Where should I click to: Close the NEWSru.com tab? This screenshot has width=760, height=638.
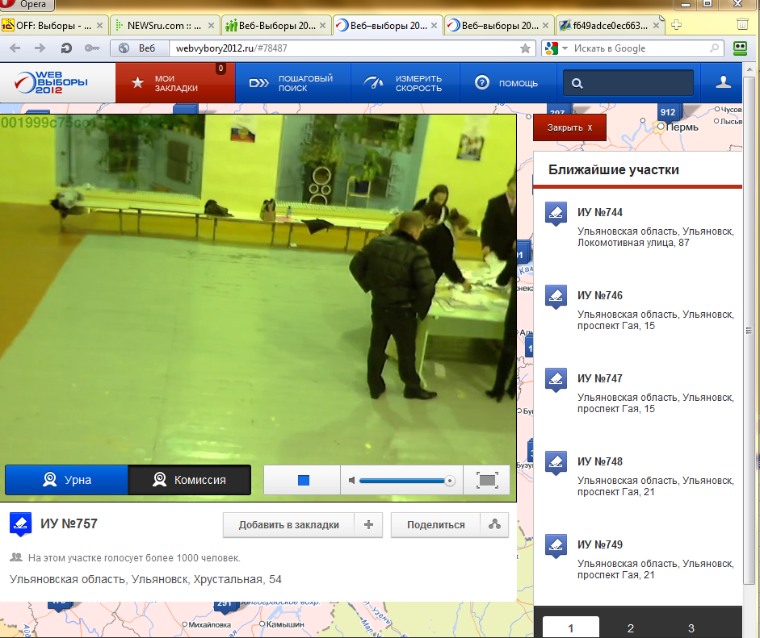[x=211, y=26]
